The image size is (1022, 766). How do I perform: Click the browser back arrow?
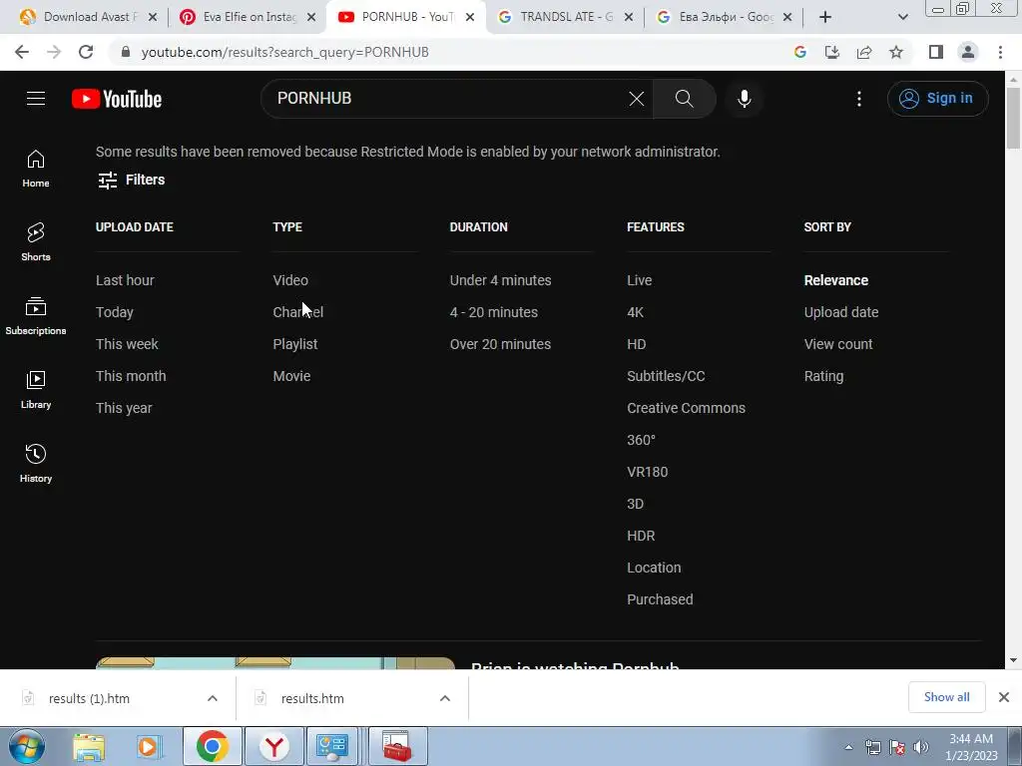(22, 52)
